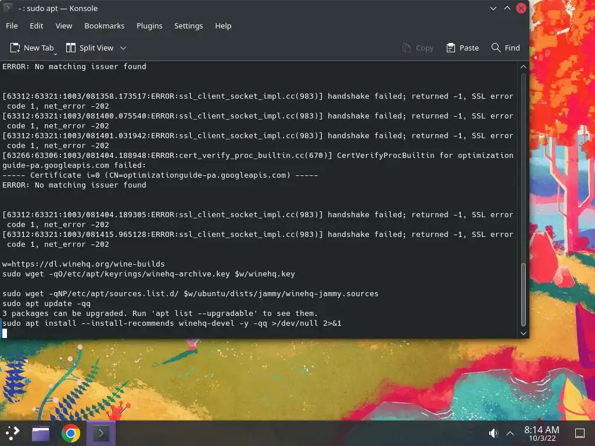This screenshot has width=595, height=446.
Task: Expand hidden system tray icons arrow
Action: point(510,433)
